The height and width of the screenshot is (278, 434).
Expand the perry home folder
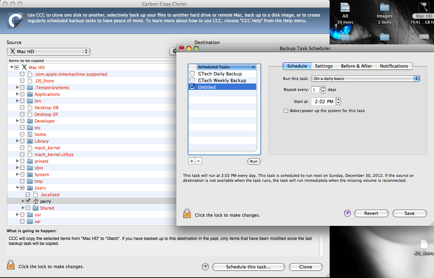click(x=23, y=202)
